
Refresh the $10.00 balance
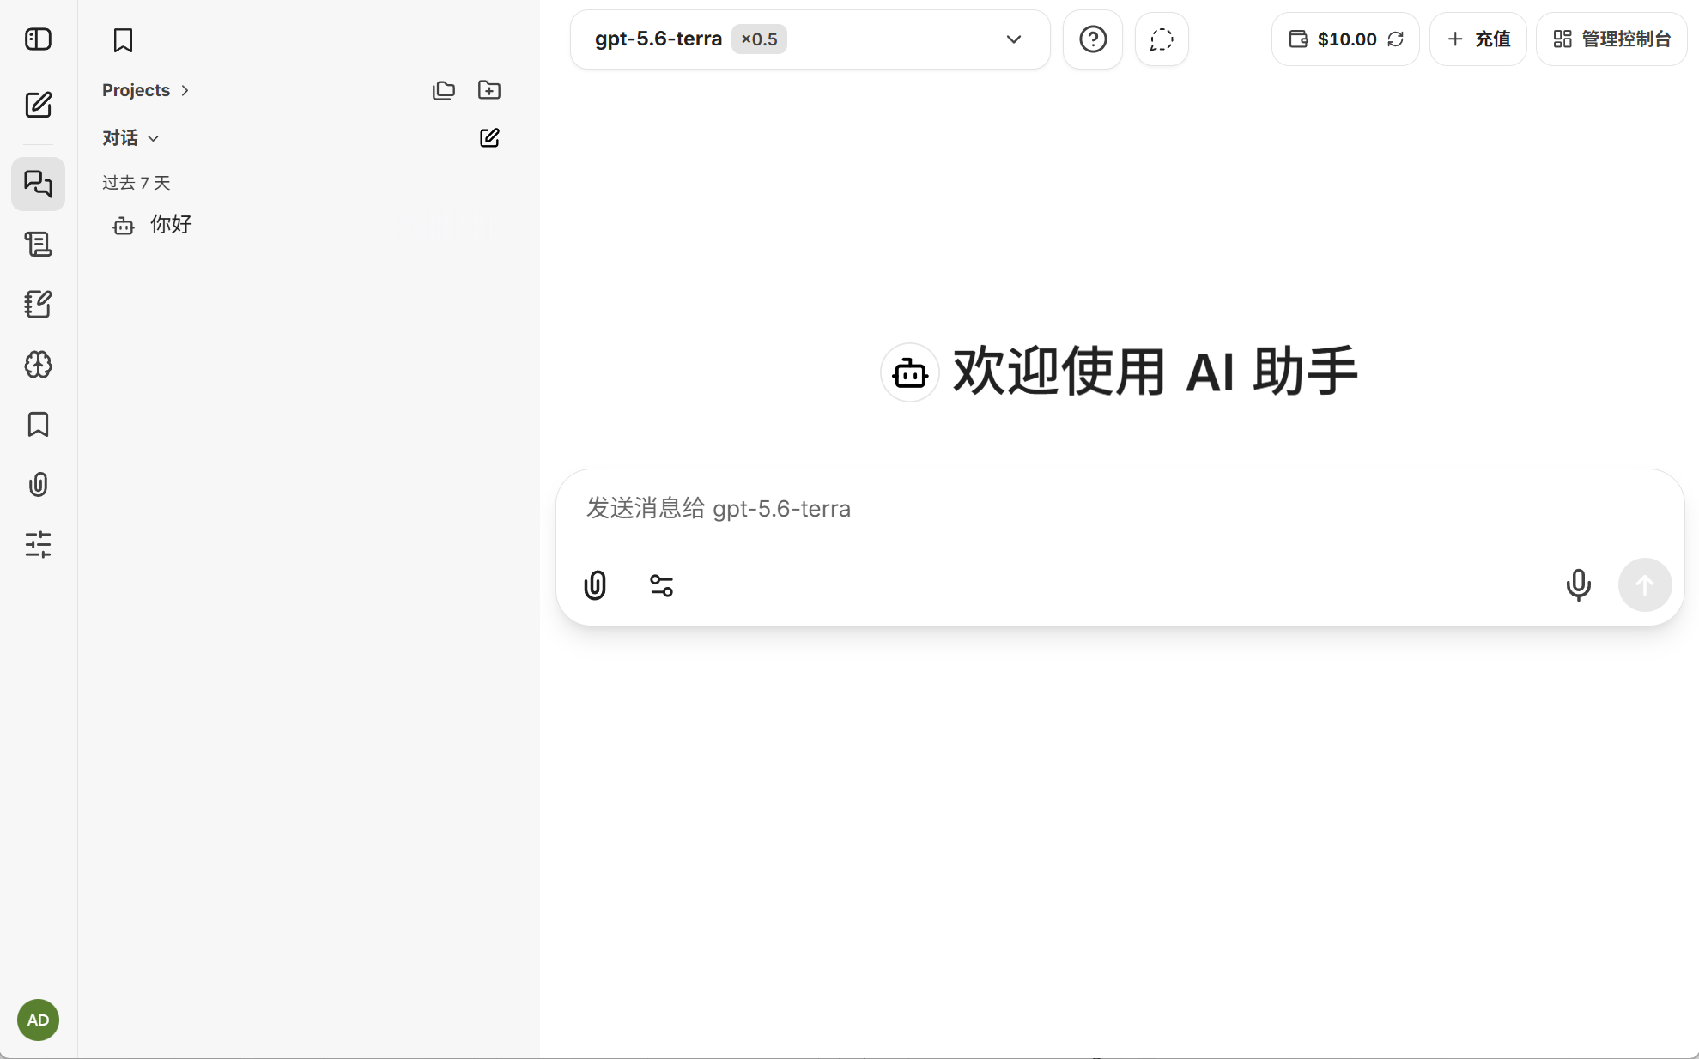click(1396, 39)
